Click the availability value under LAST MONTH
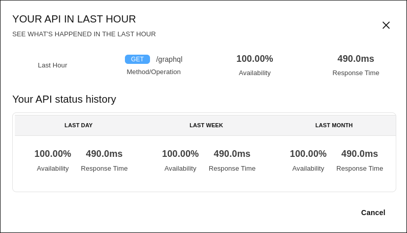 point(308,154)
